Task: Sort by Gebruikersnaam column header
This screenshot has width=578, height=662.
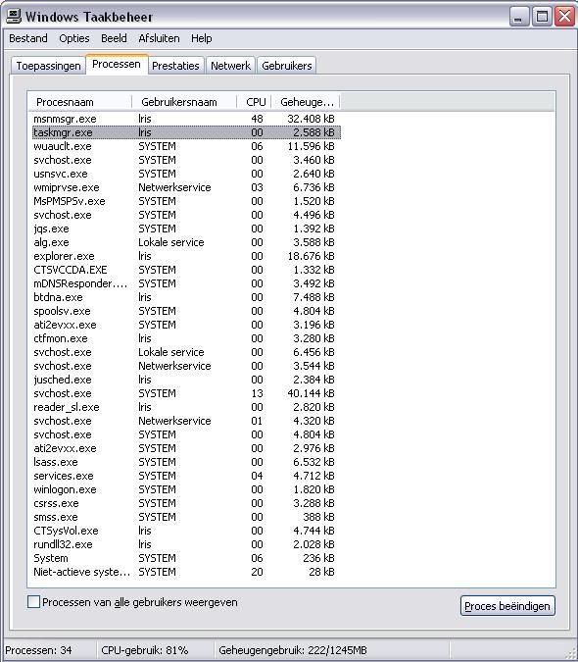Action: pyautogui.click(x=184, y=102)
